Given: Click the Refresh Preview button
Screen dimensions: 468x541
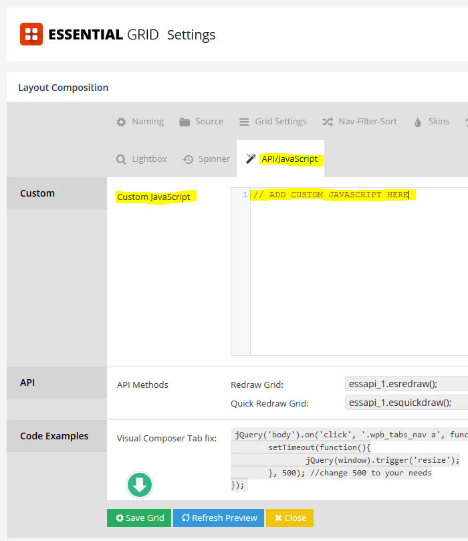Looking at the screenshot, I should [219, 518].
